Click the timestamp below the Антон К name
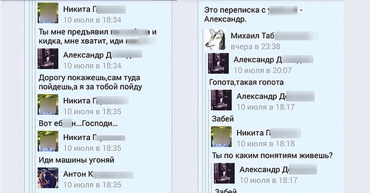The image size is (370, 193). (x=92, y=185)
